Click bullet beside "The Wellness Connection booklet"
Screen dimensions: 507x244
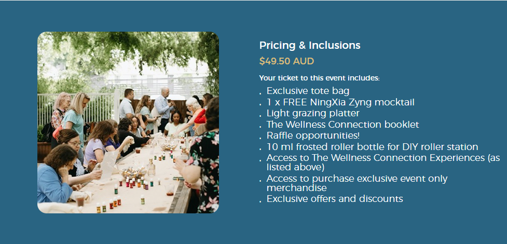[x=261, y=127]
